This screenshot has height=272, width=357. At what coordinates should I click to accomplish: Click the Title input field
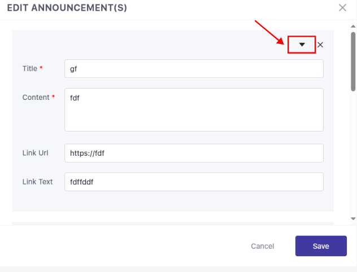(x=194, y=69)
